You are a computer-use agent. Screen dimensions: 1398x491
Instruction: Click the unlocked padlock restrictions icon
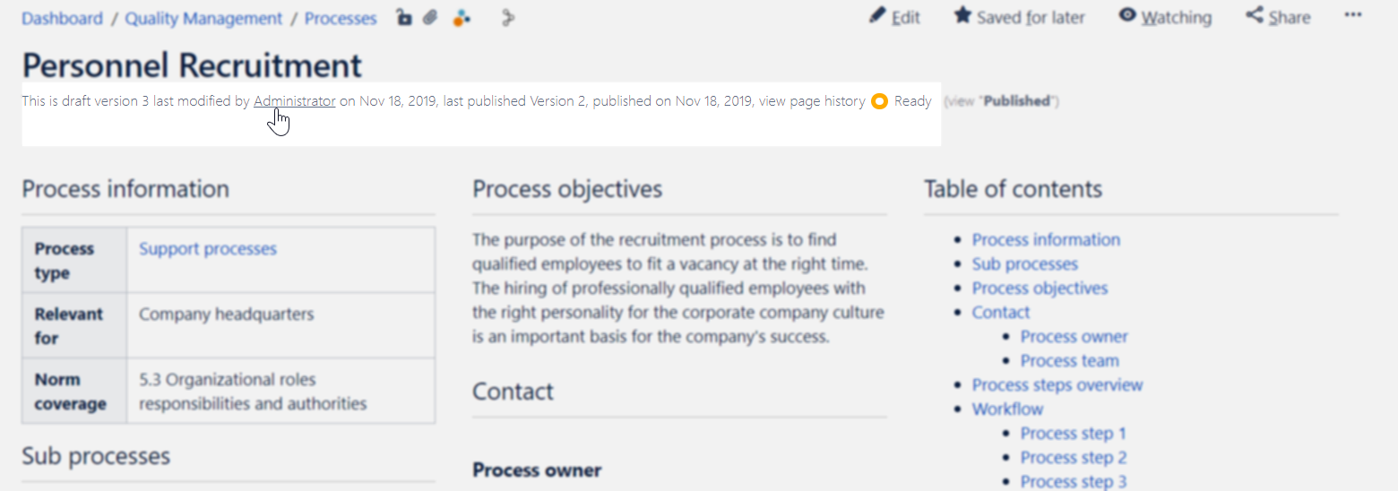pos(404,18)
